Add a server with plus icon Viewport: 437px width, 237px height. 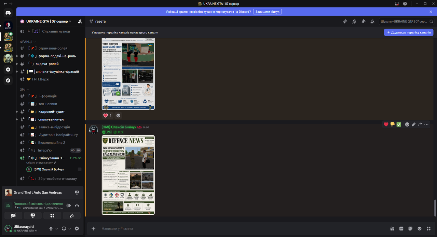tap(8, 69)
